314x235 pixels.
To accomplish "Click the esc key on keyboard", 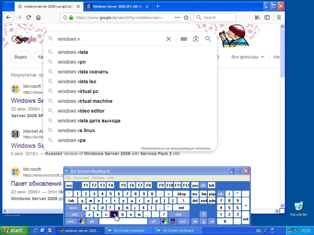I will pos(69,185).
